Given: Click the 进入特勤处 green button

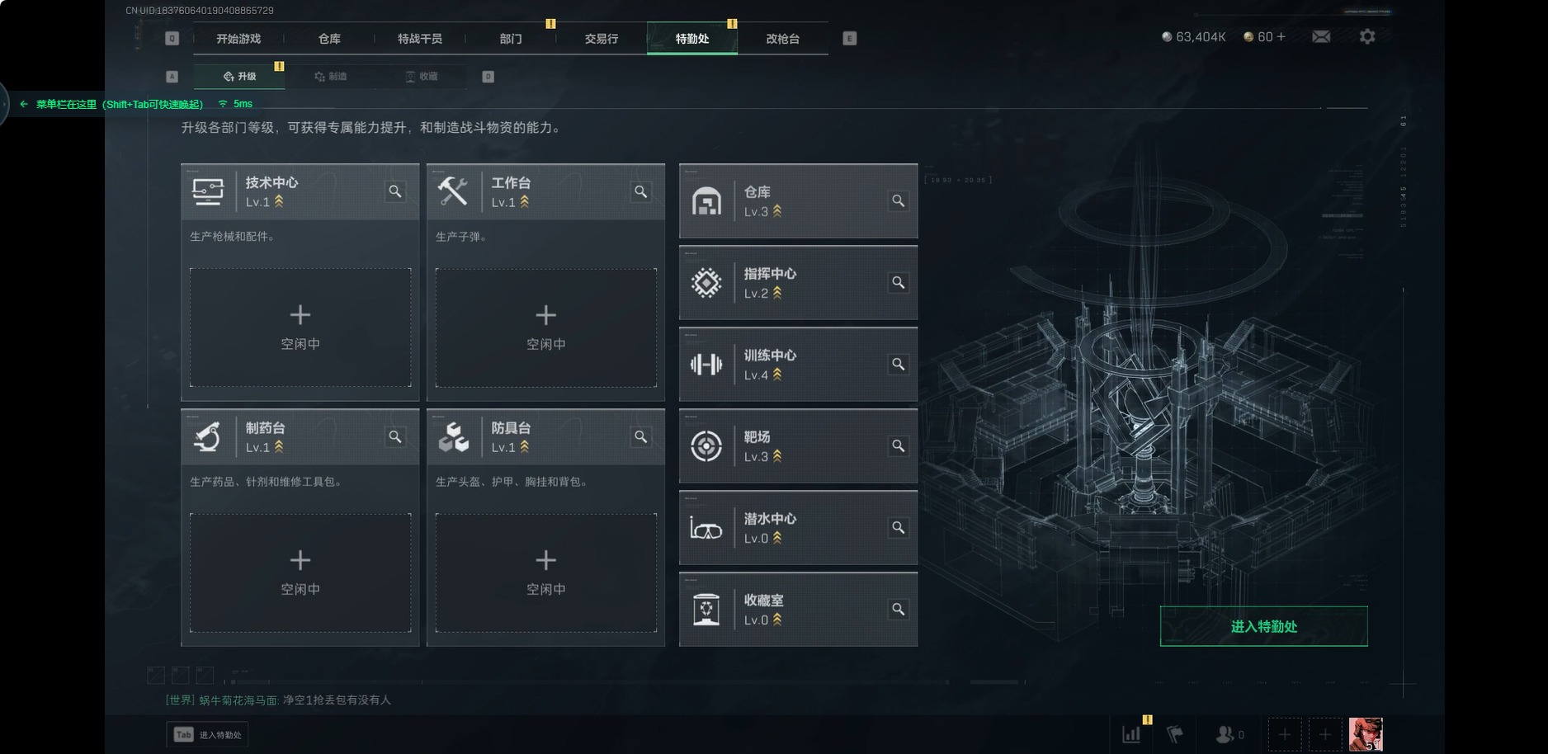Looking at the screenshot, I should tap(1263, 626).
